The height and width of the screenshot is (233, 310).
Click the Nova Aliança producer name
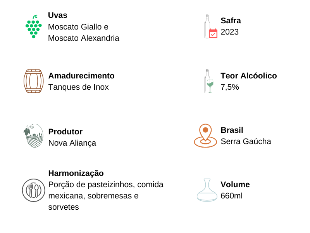tap(72, 143)
